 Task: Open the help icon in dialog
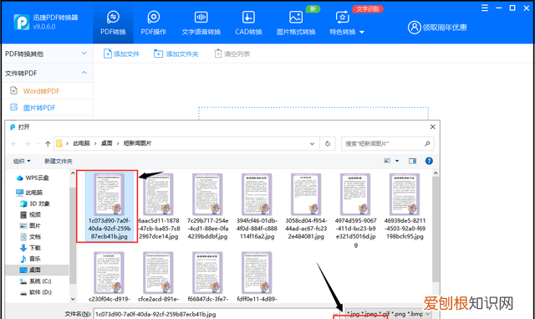[x=429, y=161]
